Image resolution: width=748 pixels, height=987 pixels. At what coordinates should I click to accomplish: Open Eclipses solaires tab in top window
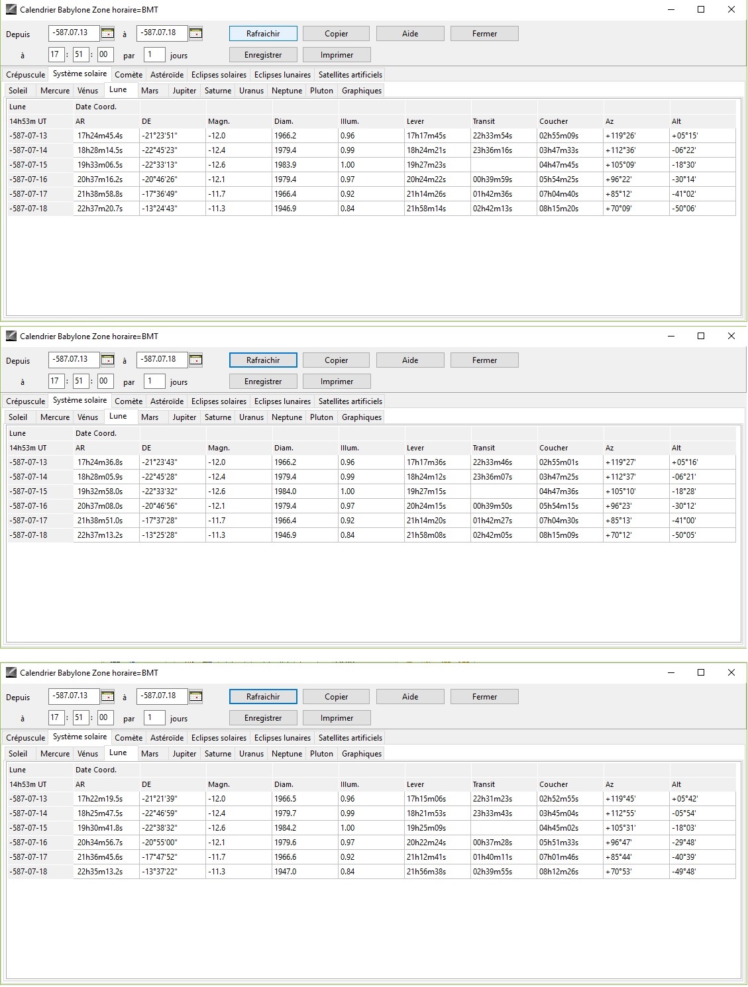pyautogui.click(x=219, y=75)
